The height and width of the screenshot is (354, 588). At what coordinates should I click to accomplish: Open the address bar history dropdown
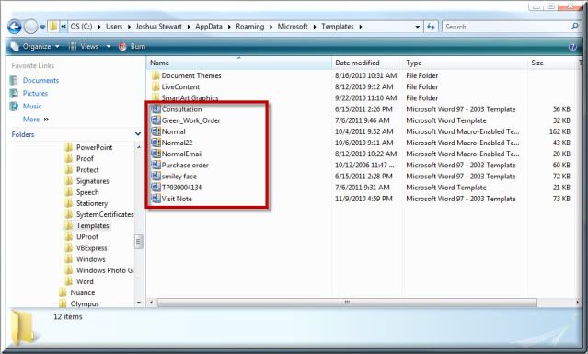click(x=418, y=27)
